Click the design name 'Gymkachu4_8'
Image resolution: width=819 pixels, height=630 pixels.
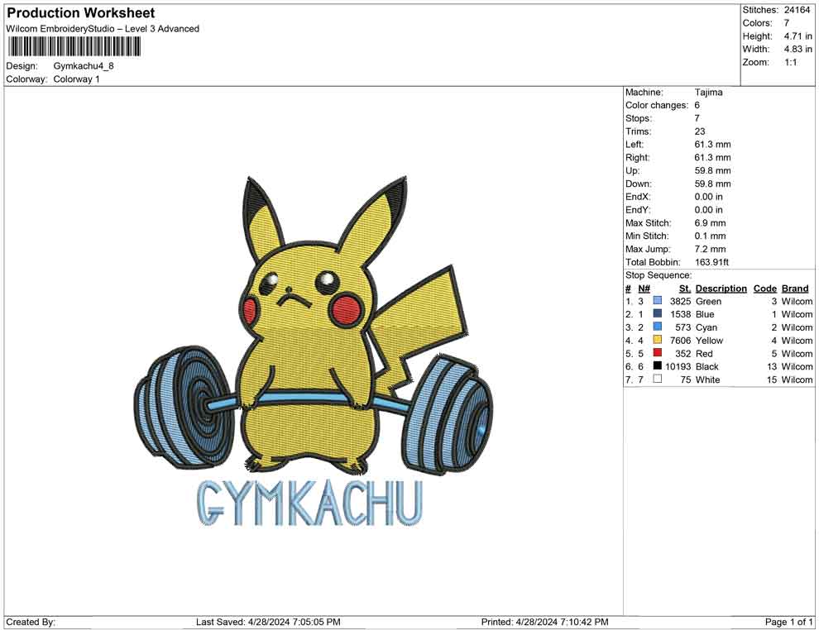click(x=84, y=66)
